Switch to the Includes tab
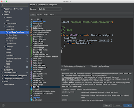134x108 pixels. pos(39,15)
